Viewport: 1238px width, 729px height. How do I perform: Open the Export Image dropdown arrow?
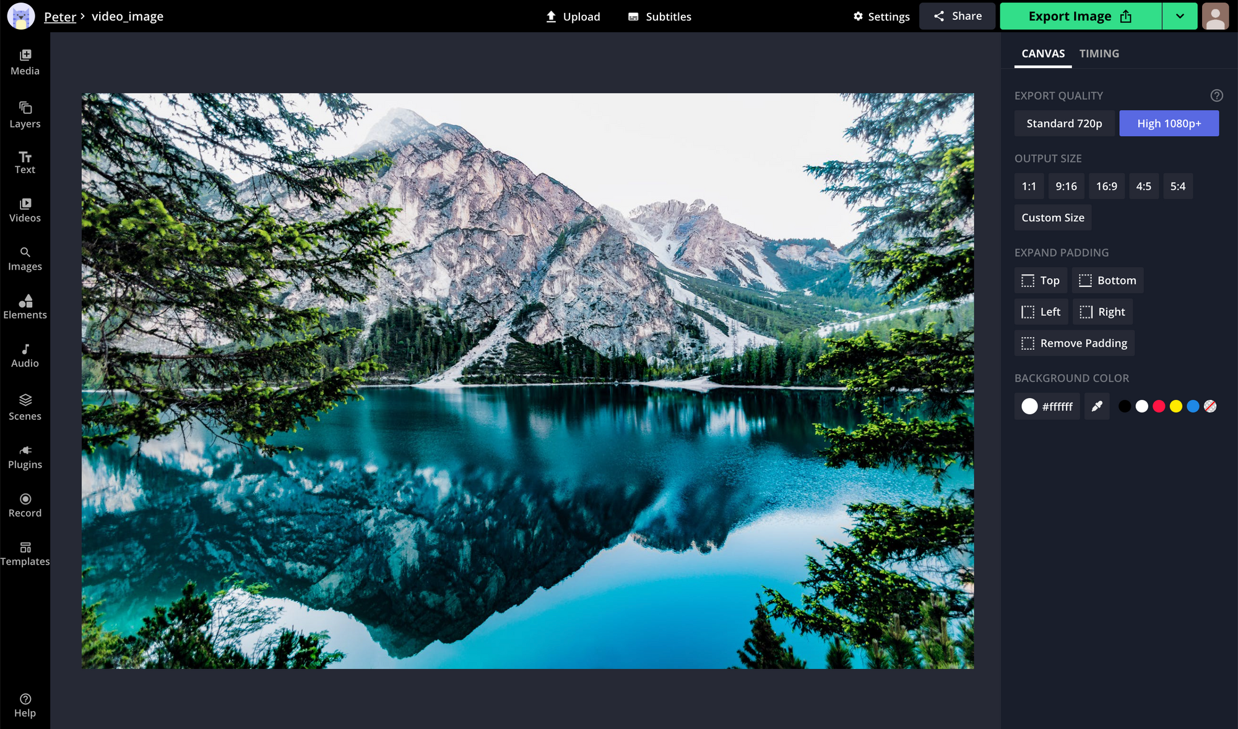click(1180, 15)
